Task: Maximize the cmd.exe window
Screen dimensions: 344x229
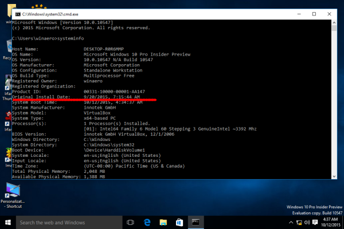Action: [x=314, y=14]
